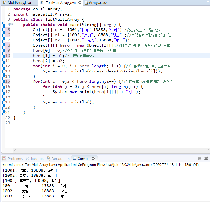
Task: Click the class name TestMultiArray in code
Action: pyautogui.click(x=62, y=19)
